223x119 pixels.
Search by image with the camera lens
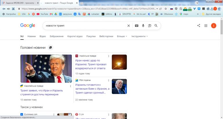[150, 26]
